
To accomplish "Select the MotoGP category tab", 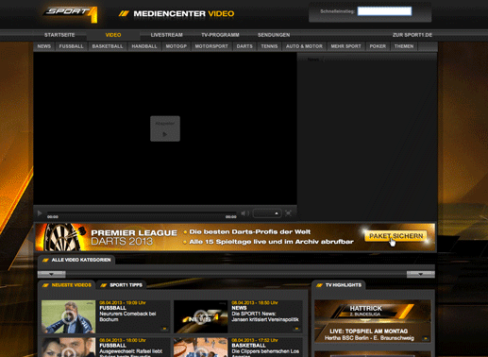I will 177,46.
